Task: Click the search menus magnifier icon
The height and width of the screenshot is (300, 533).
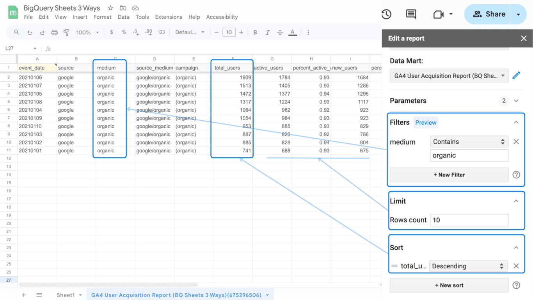Action: pos(16,32)
